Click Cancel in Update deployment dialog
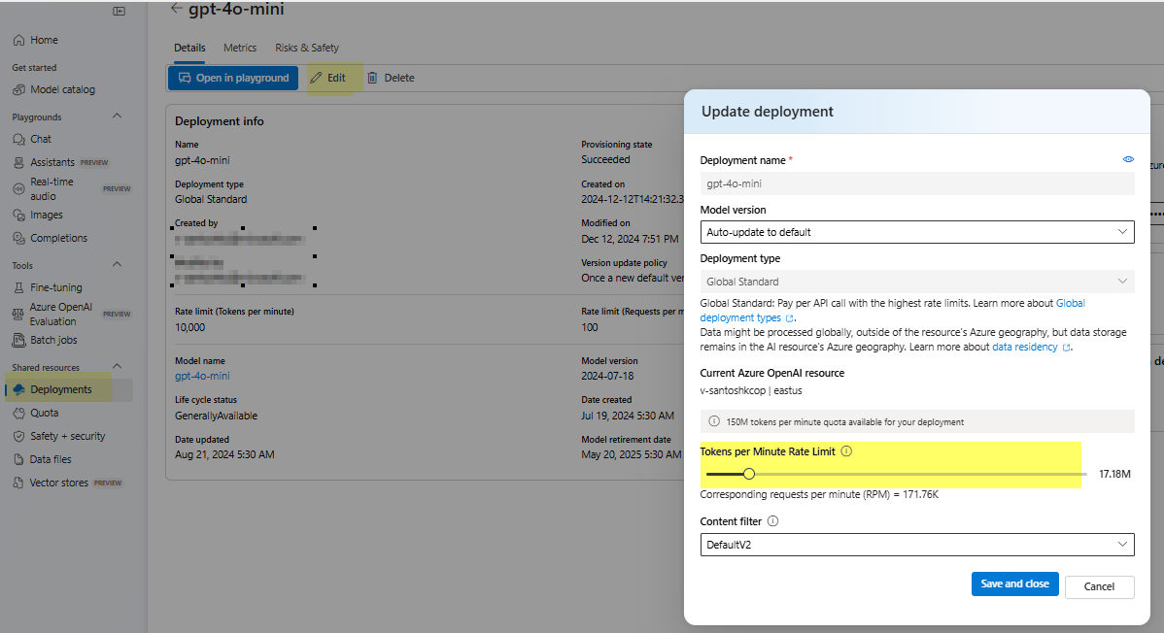The image size is (1164, 633). coord(1100,587)
